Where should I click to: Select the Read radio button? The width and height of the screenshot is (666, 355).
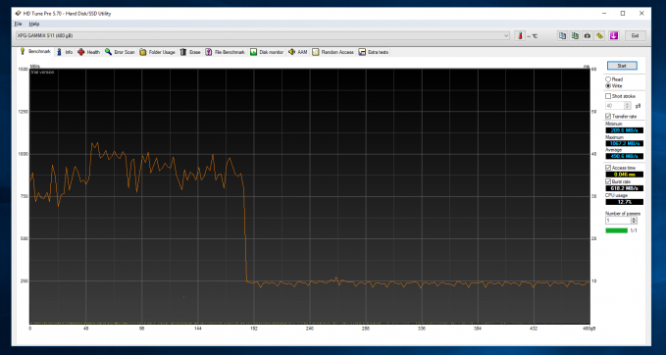pyautogui.click(x=608, y=79)
